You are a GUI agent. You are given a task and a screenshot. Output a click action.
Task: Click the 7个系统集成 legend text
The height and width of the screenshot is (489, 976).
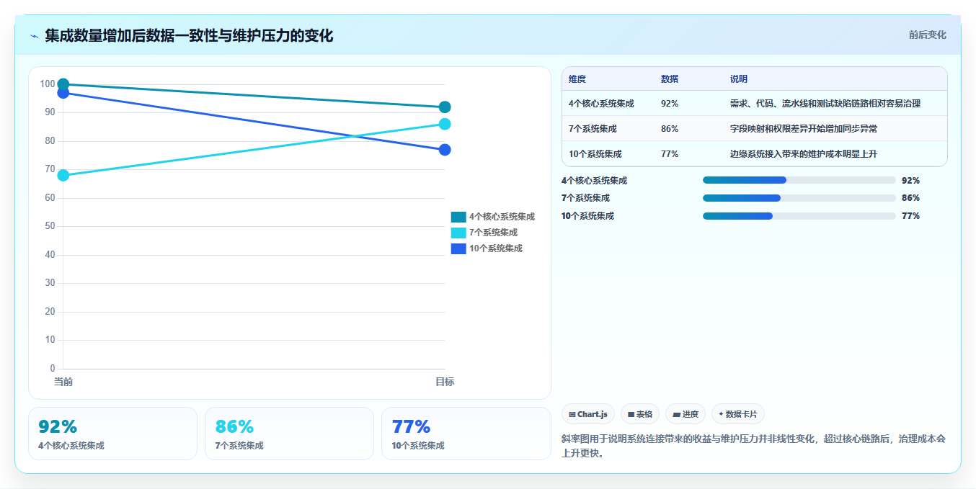tap(493, 233)
